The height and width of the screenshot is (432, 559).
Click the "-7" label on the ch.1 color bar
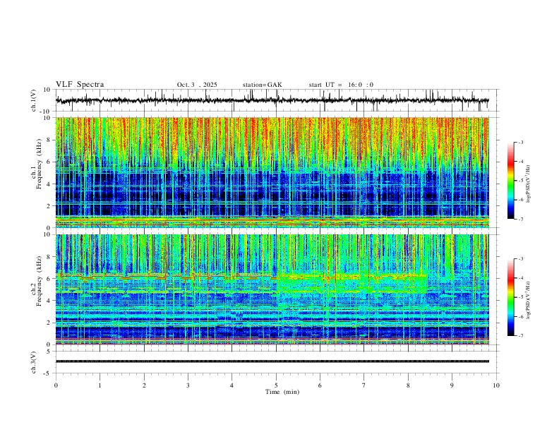520,219
